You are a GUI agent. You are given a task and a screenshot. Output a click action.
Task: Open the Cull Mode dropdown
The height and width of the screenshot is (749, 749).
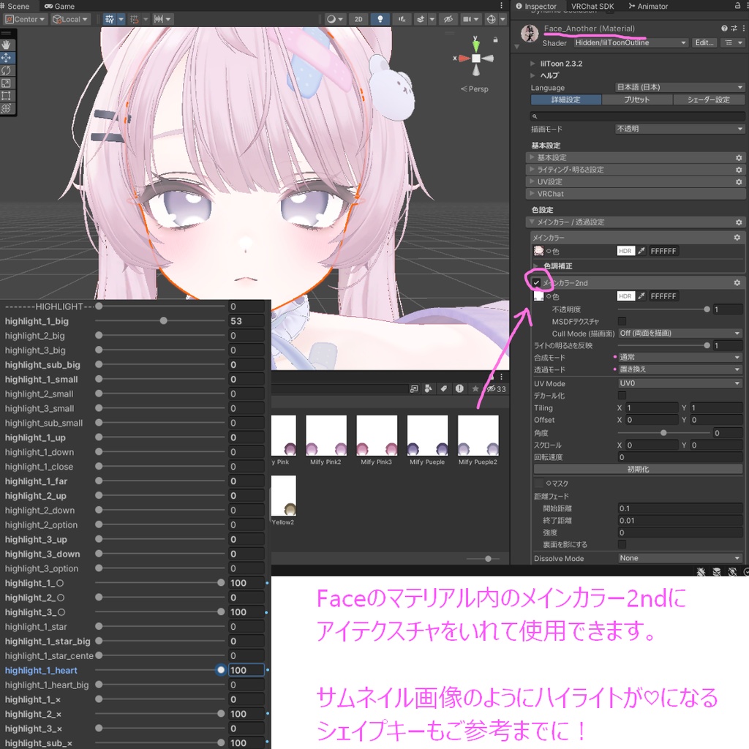click(679, 333)
